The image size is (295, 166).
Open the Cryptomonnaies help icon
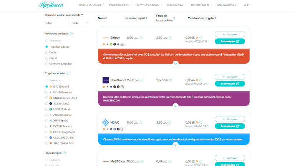pyautogui.click(x=68, y=73)
